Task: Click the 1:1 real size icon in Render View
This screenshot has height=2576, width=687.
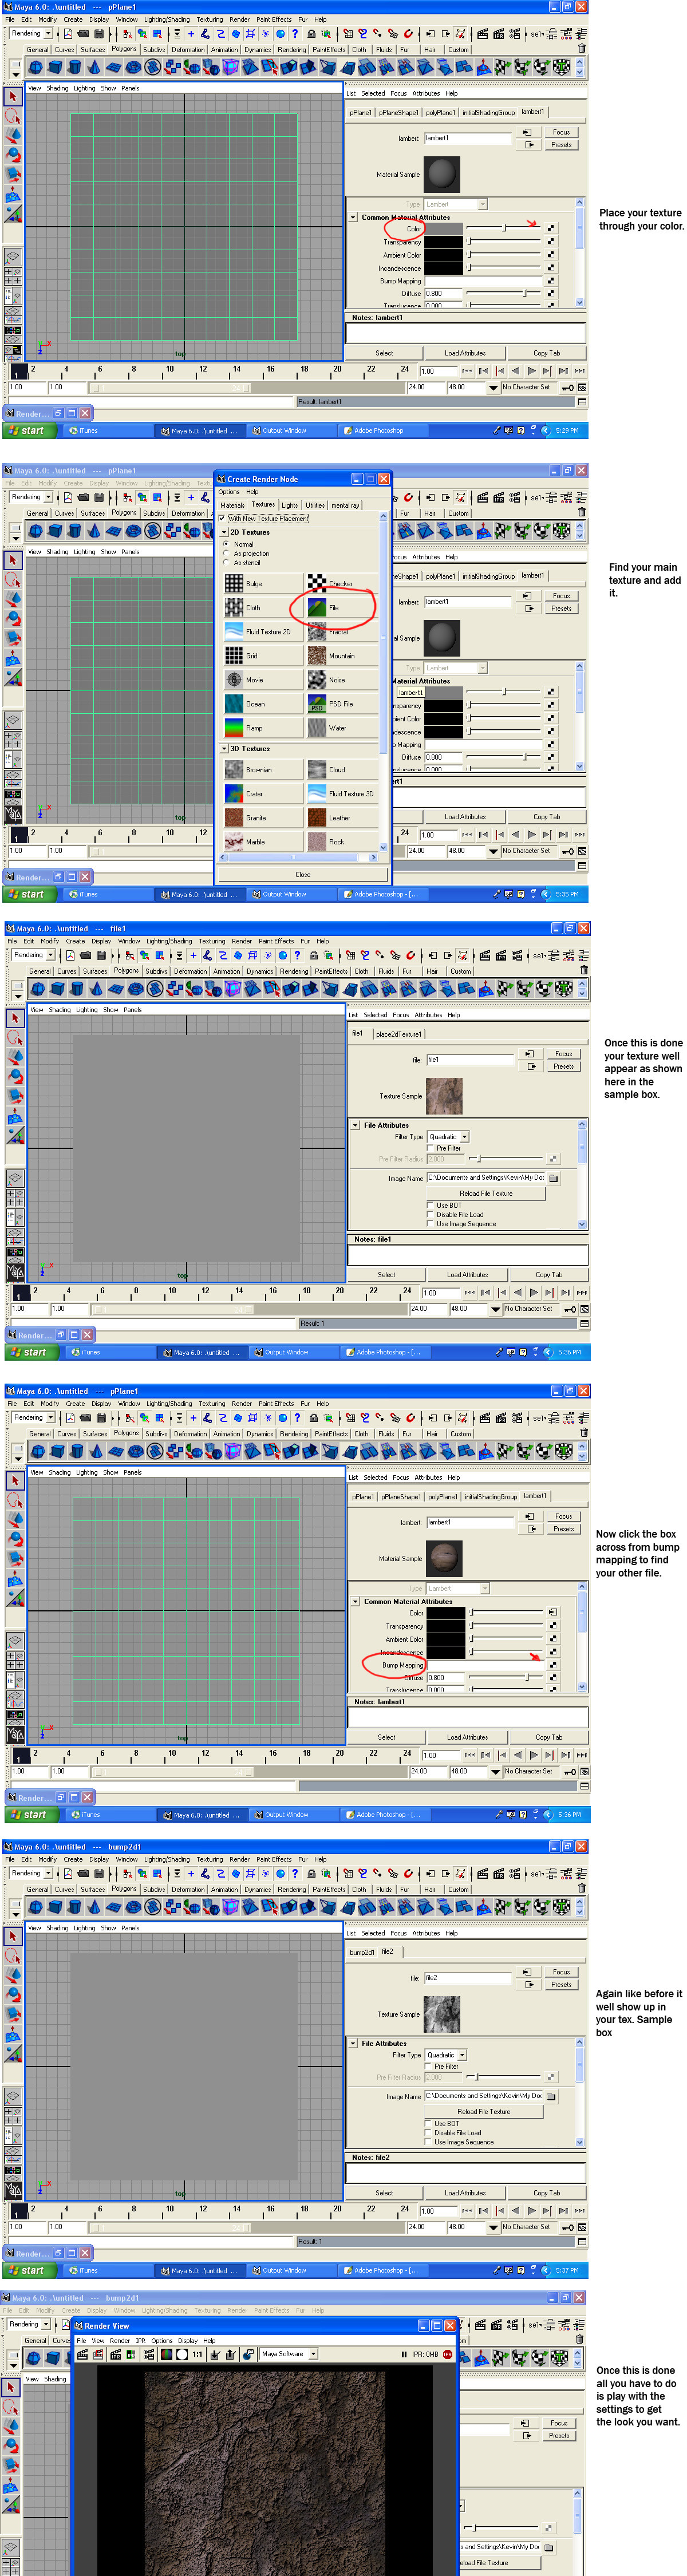Action: [197, 2354]
